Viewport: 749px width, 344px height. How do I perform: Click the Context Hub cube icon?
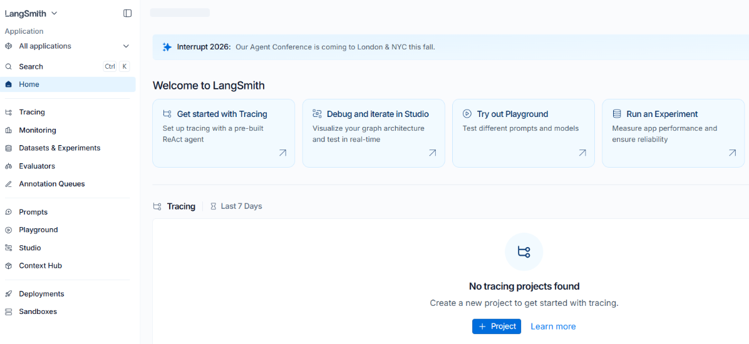[x=9, y=266]
